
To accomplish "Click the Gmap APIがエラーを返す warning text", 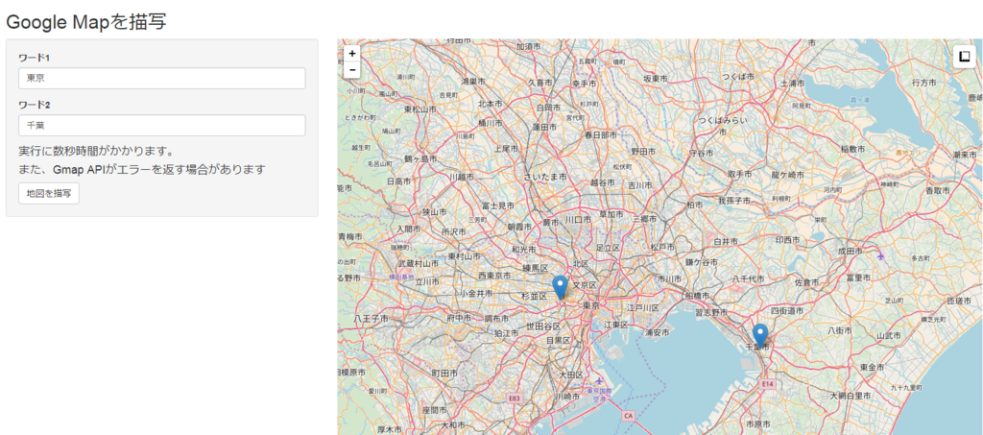I will pos(142,169).
